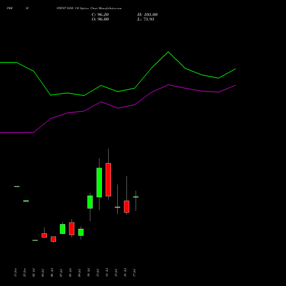Click the high price value H: 105.00
The image size is (286, 286).
[x=148, y=15]
